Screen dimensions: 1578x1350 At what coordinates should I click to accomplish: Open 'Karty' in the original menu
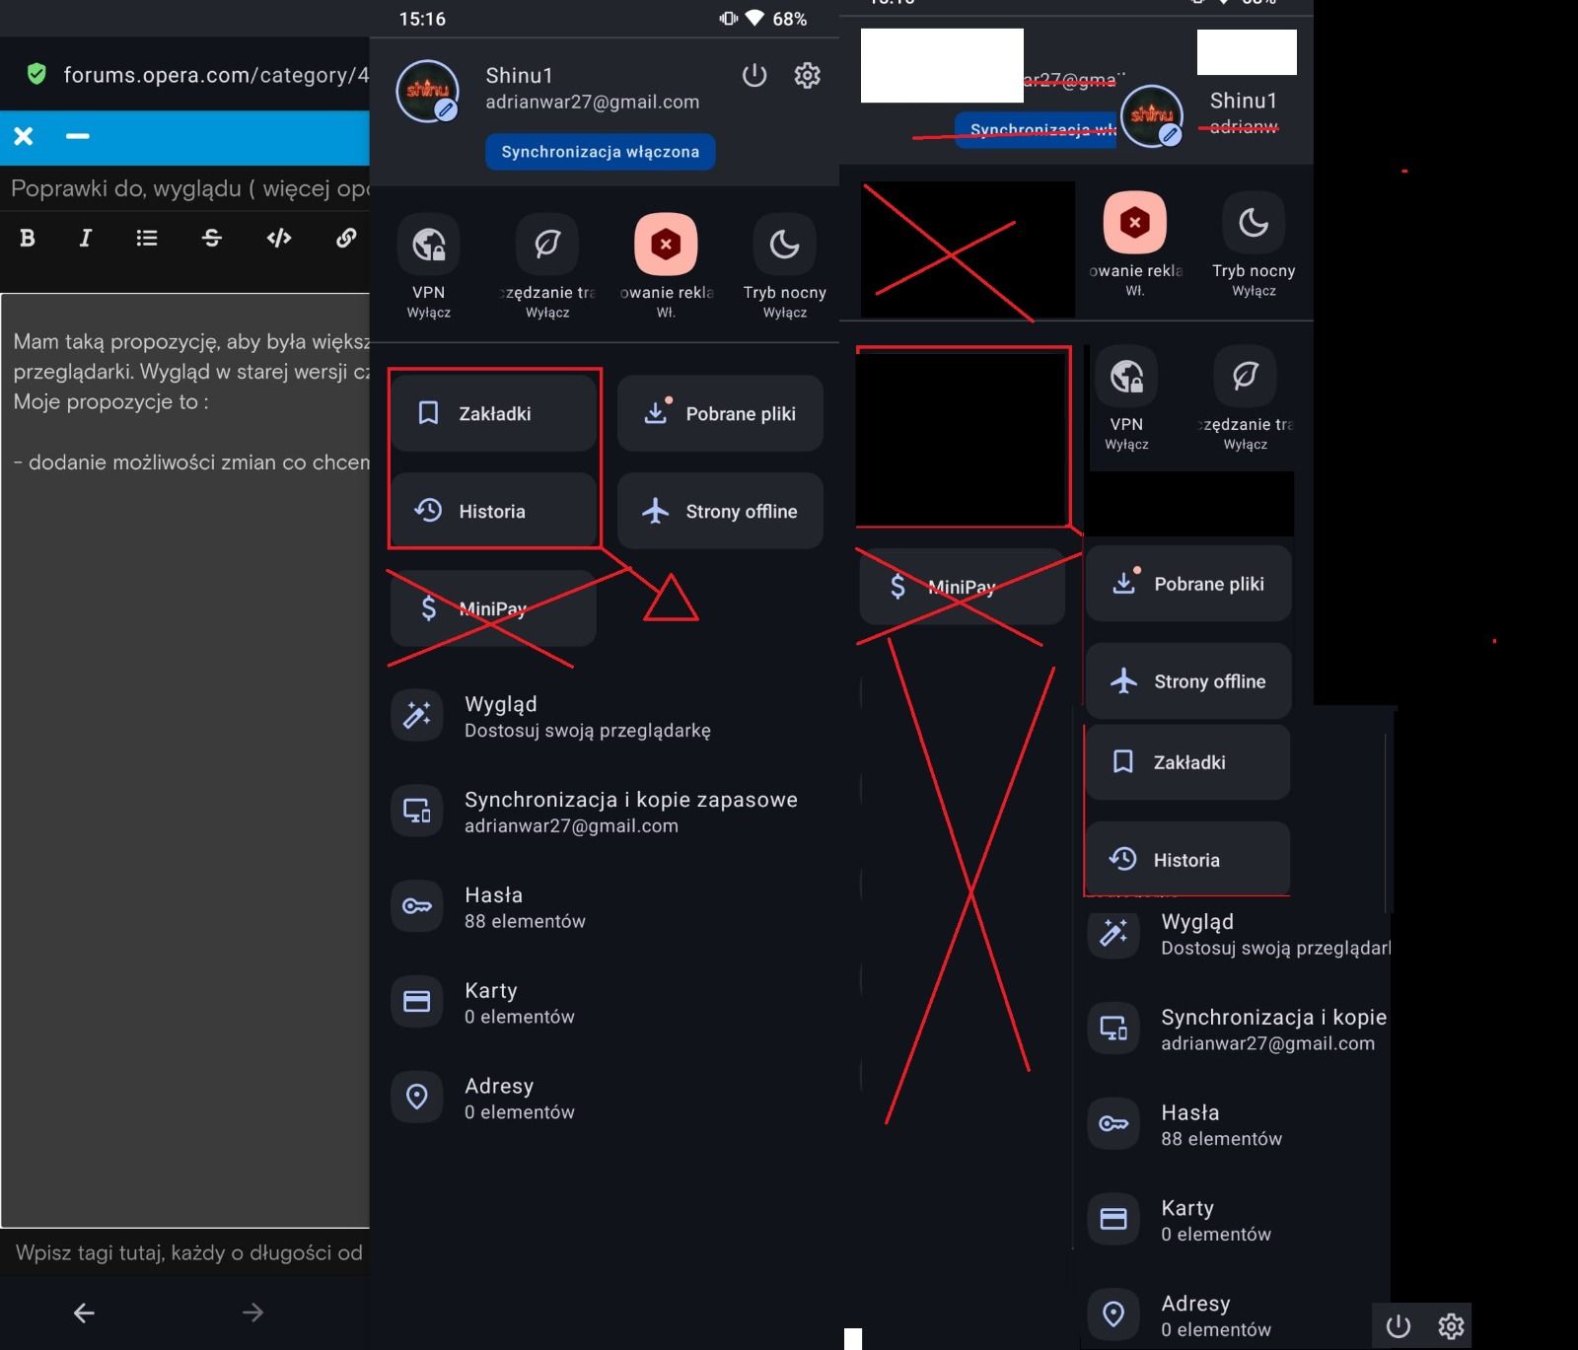pos(605,1003)
